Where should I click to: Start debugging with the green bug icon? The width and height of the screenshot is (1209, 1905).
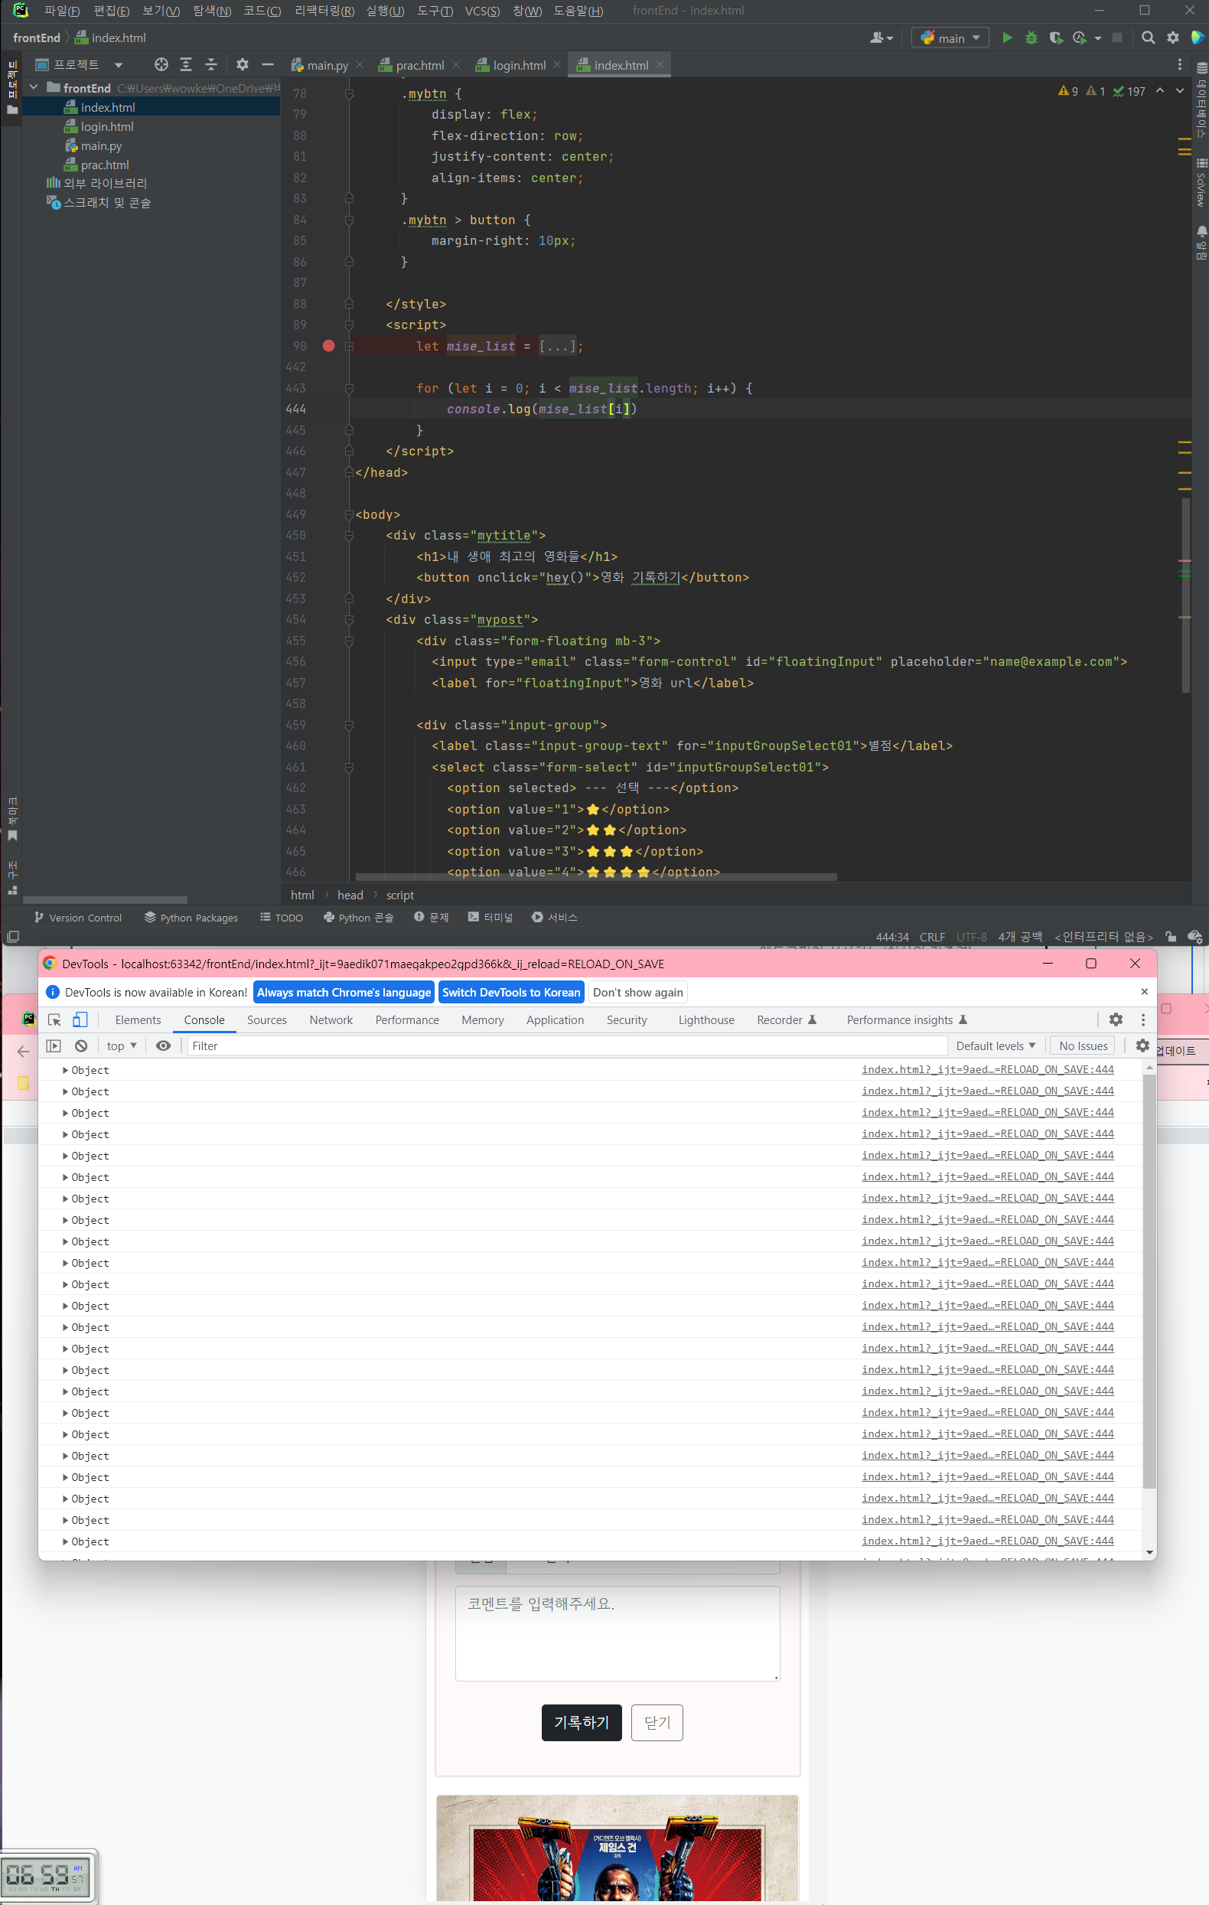1031,38
